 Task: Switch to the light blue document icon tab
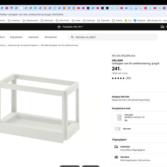pos(55,8)
